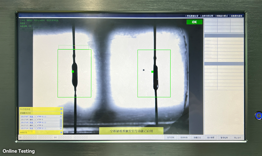This screenshot has width=262, height=156.
Task: Reset statistics with 统计清零 button
Action: tap(211, 137)
